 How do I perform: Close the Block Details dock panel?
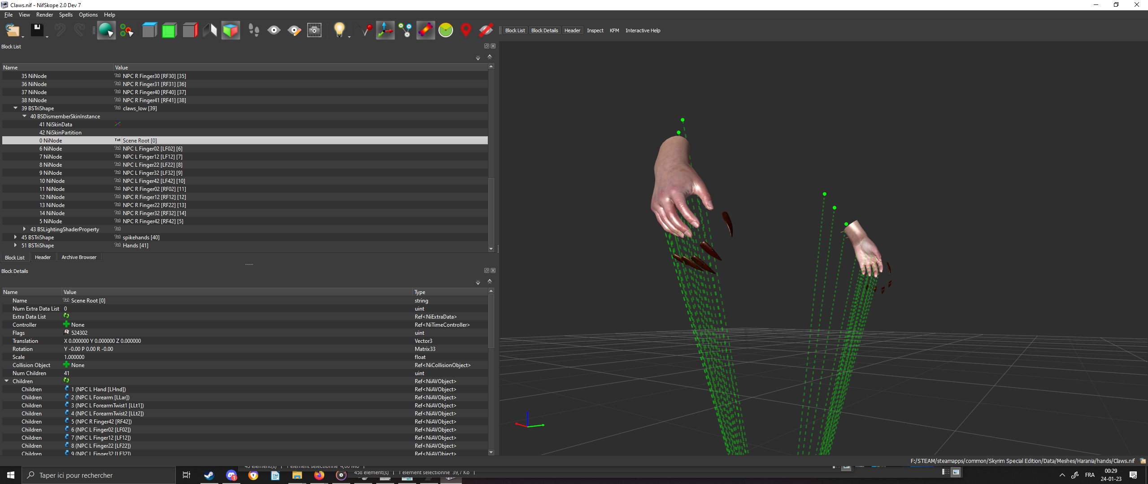point(493,271)
